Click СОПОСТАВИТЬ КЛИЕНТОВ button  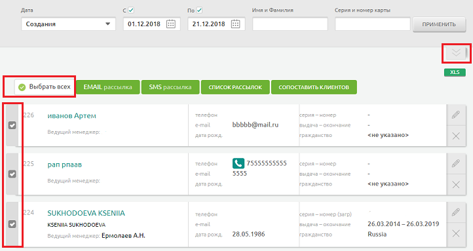pyautogui.click(x=314, y=87)
